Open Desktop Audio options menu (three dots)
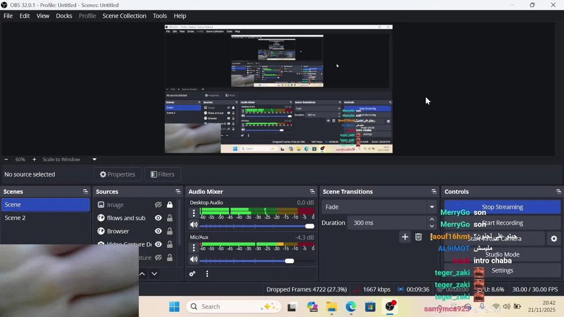Image resolution: width=564 pixels, height=317 pixels. [x=194, y=213]
